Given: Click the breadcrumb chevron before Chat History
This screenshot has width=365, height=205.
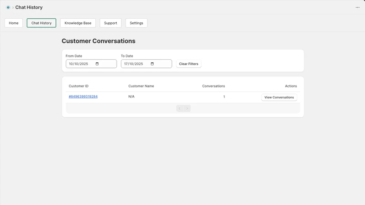Looking at the screenshot, I should 13,7.
